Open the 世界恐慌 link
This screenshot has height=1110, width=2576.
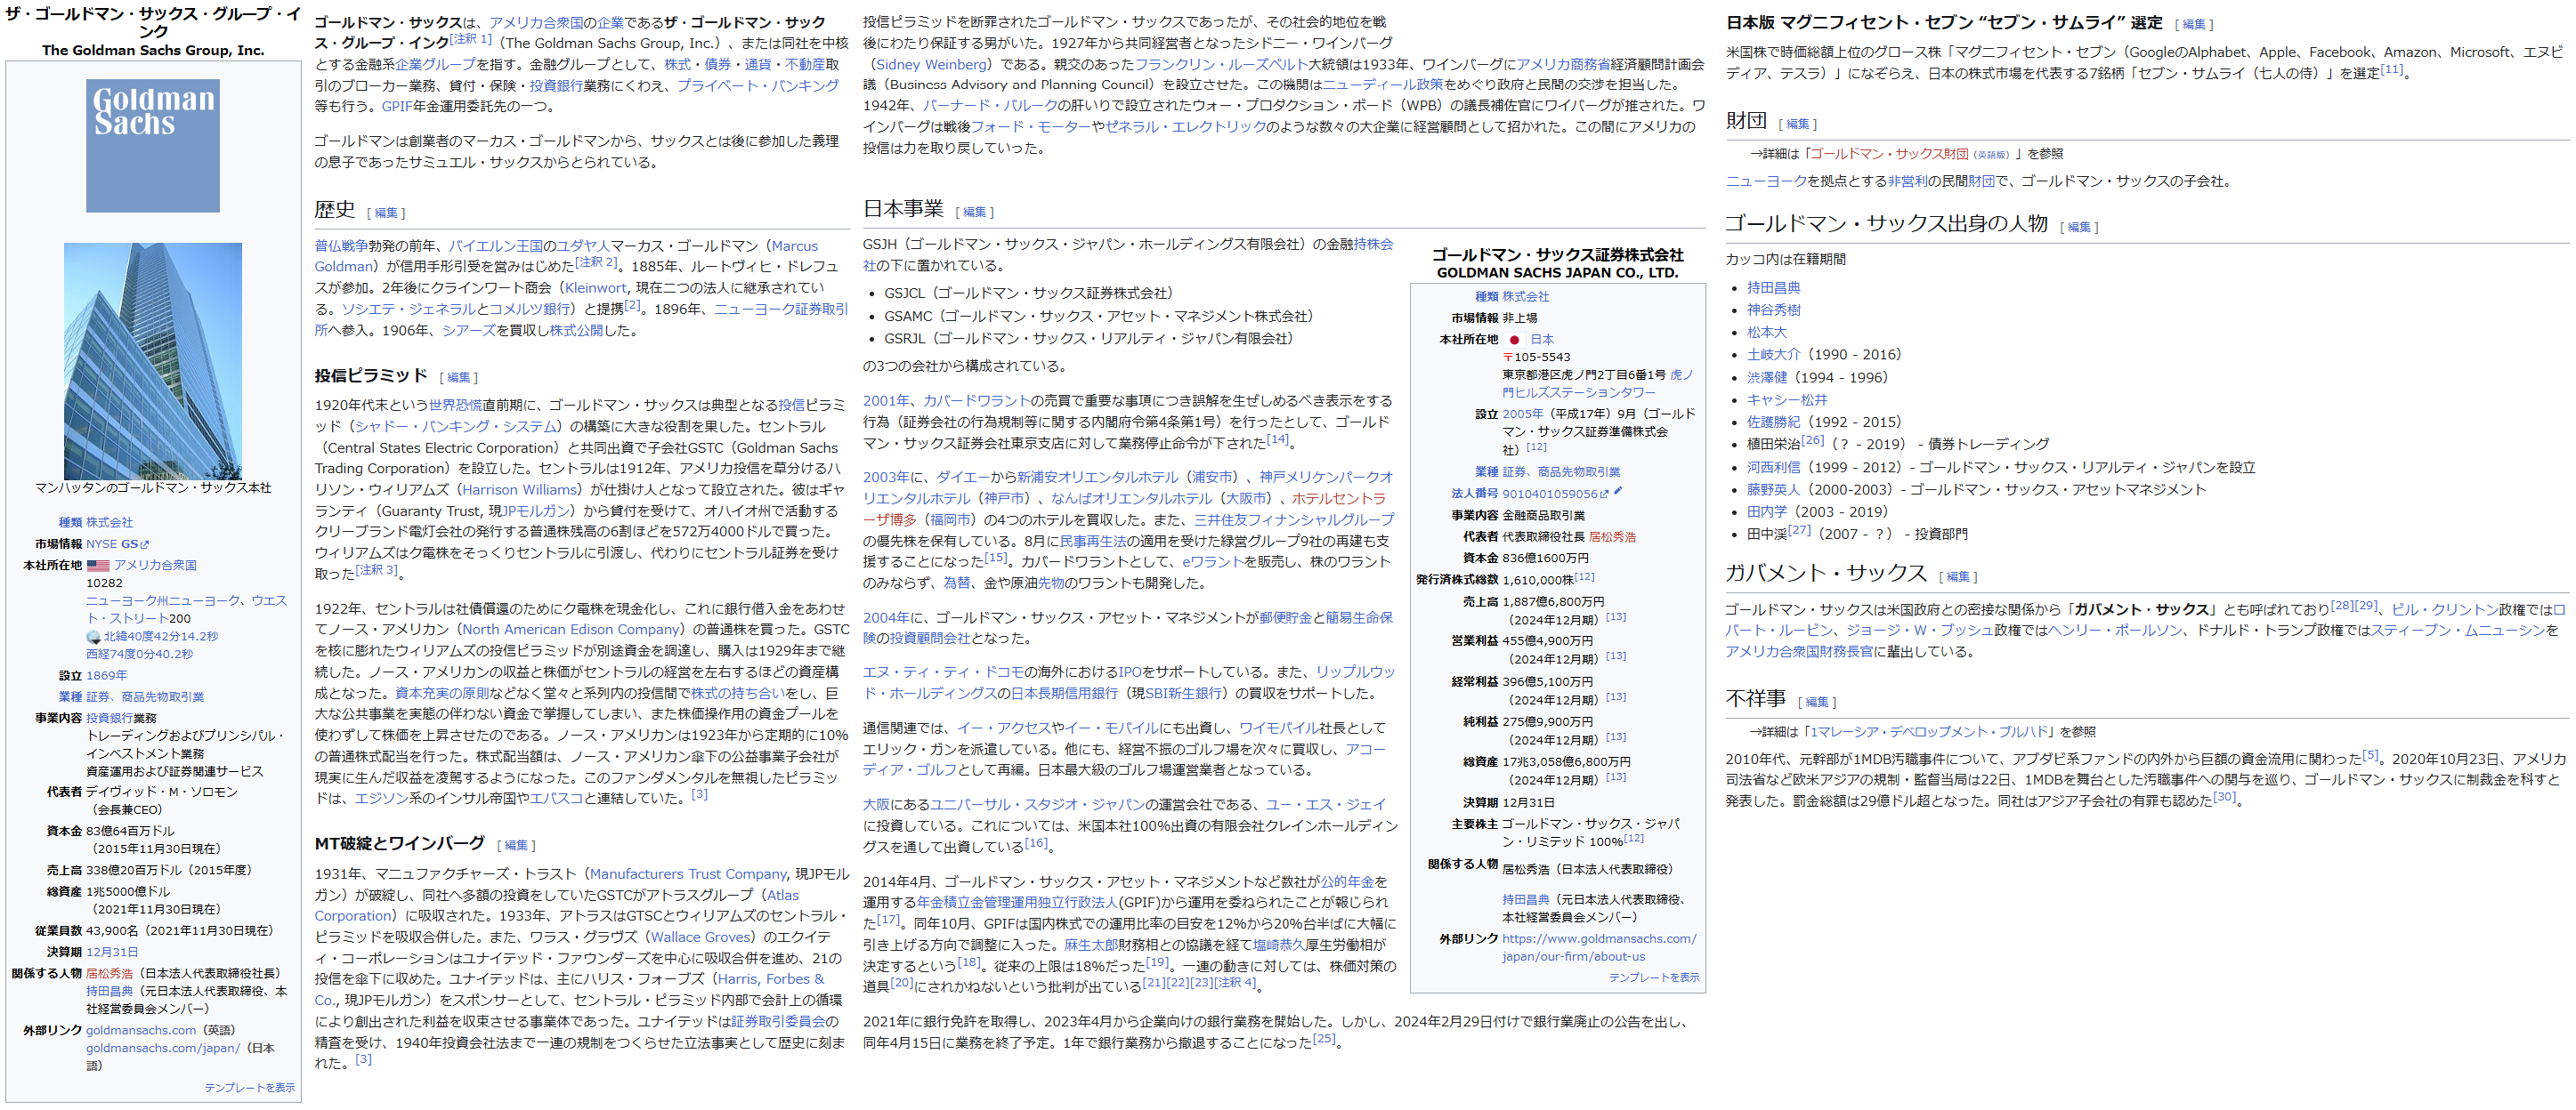[x=455, y=406]
